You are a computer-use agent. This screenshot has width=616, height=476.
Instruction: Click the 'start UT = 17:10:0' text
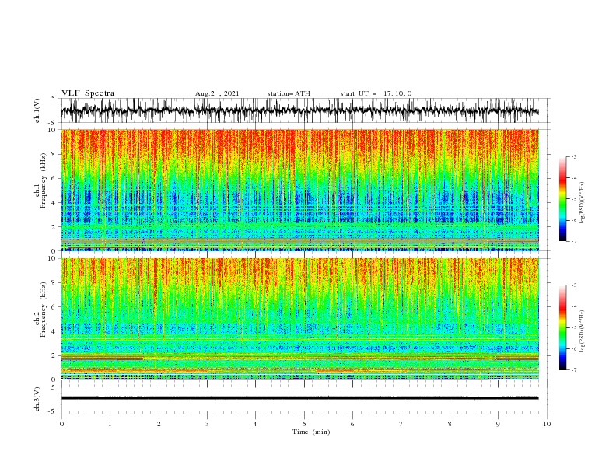tap(376, 93)
